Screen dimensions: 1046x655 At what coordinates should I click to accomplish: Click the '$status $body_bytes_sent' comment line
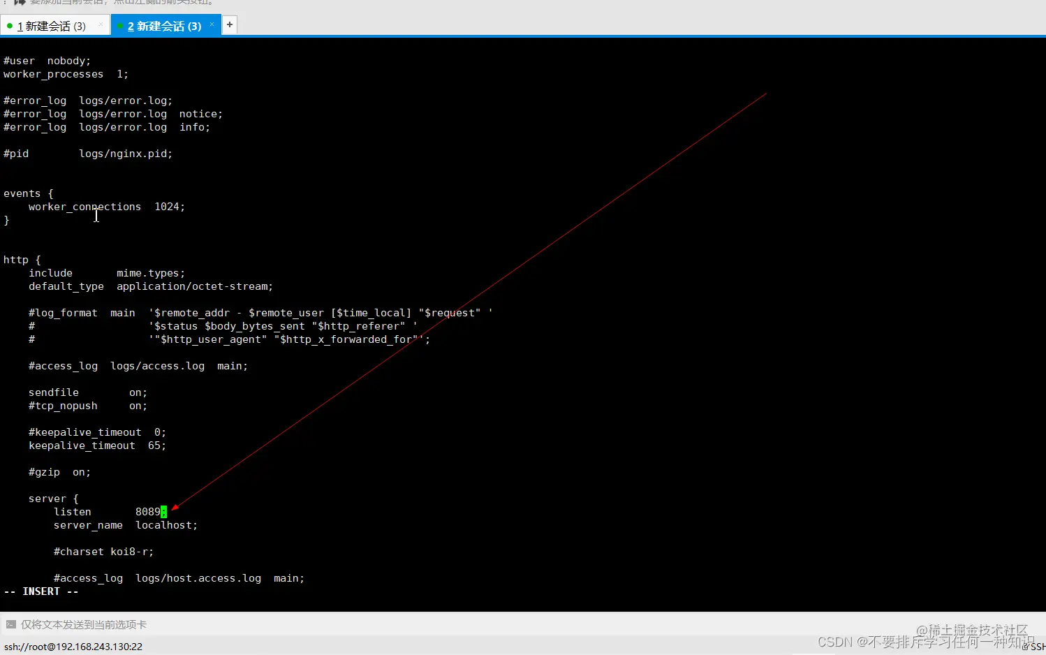(x=223, y=326)
